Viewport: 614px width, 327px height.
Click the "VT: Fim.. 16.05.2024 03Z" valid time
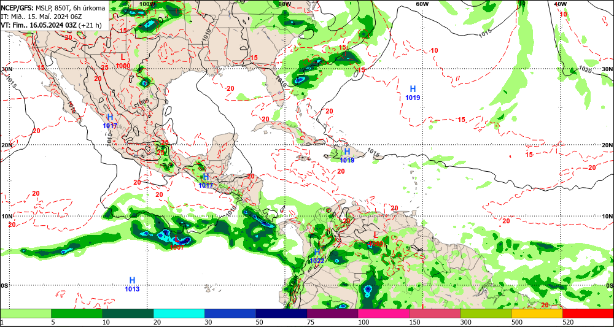[x=39, y=25]
